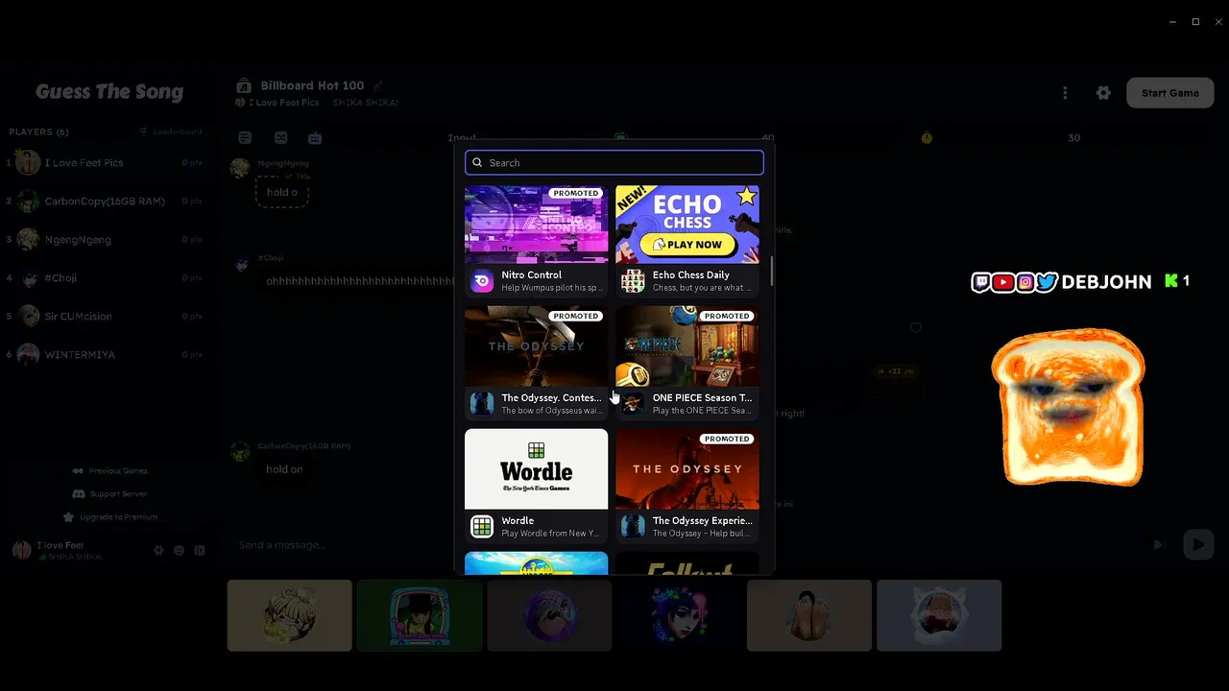Select the feet picture avatar tile
This screenshot has height=691, width=1229.
809,615
